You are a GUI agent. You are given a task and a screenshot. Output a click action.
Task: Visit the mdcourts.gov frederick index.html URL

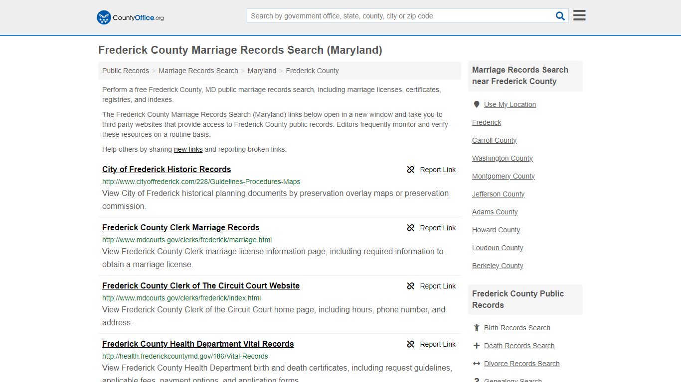(181, 298)
